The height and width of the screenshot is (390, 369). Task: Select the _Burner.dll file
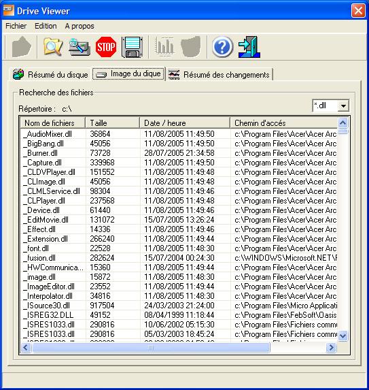pos(40,153)
